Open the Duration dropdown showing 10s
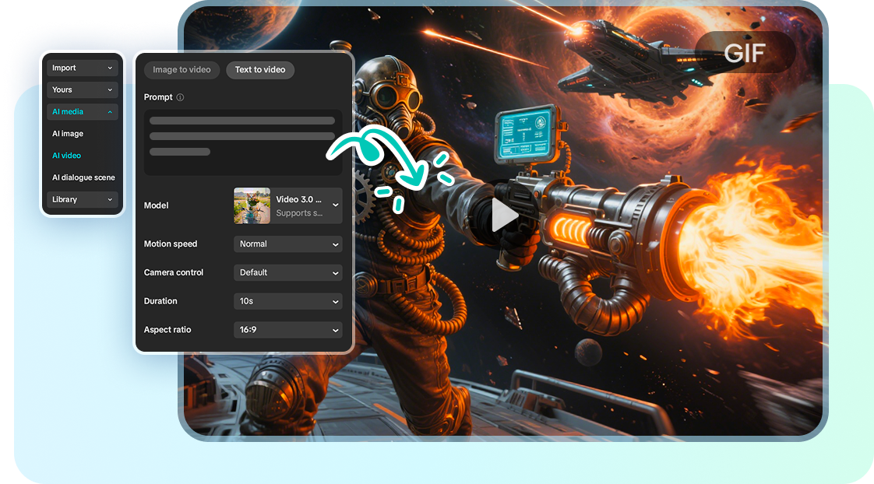 coord(287,301)
